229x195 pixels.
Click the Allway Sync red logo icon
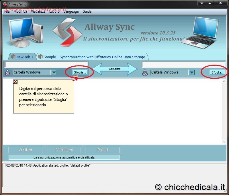click(65, 31)
